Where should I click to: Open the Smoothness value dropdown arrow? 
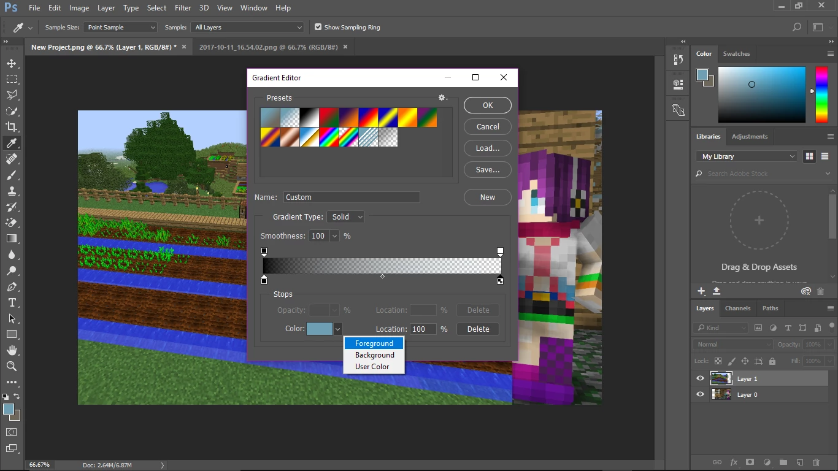click(334, 236)
